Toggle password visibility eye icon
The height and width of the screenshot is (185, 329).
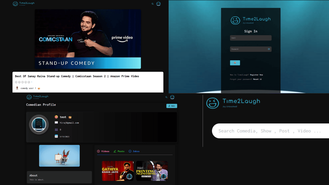pyautogui.click(x=269, y=49)
